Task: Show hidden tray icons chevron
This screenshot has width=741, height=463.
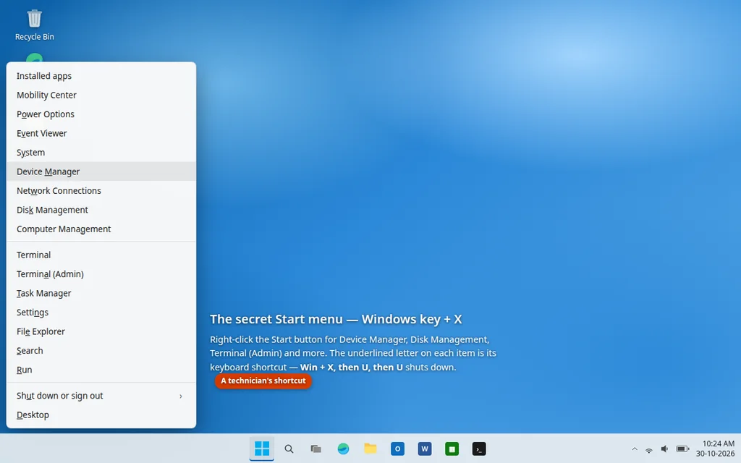Action: [x=635, y=449]
